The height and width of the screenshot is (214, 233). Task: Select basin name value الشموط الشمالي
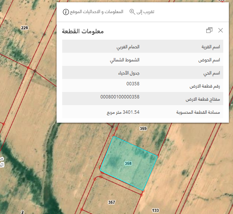tap(125, 60)
